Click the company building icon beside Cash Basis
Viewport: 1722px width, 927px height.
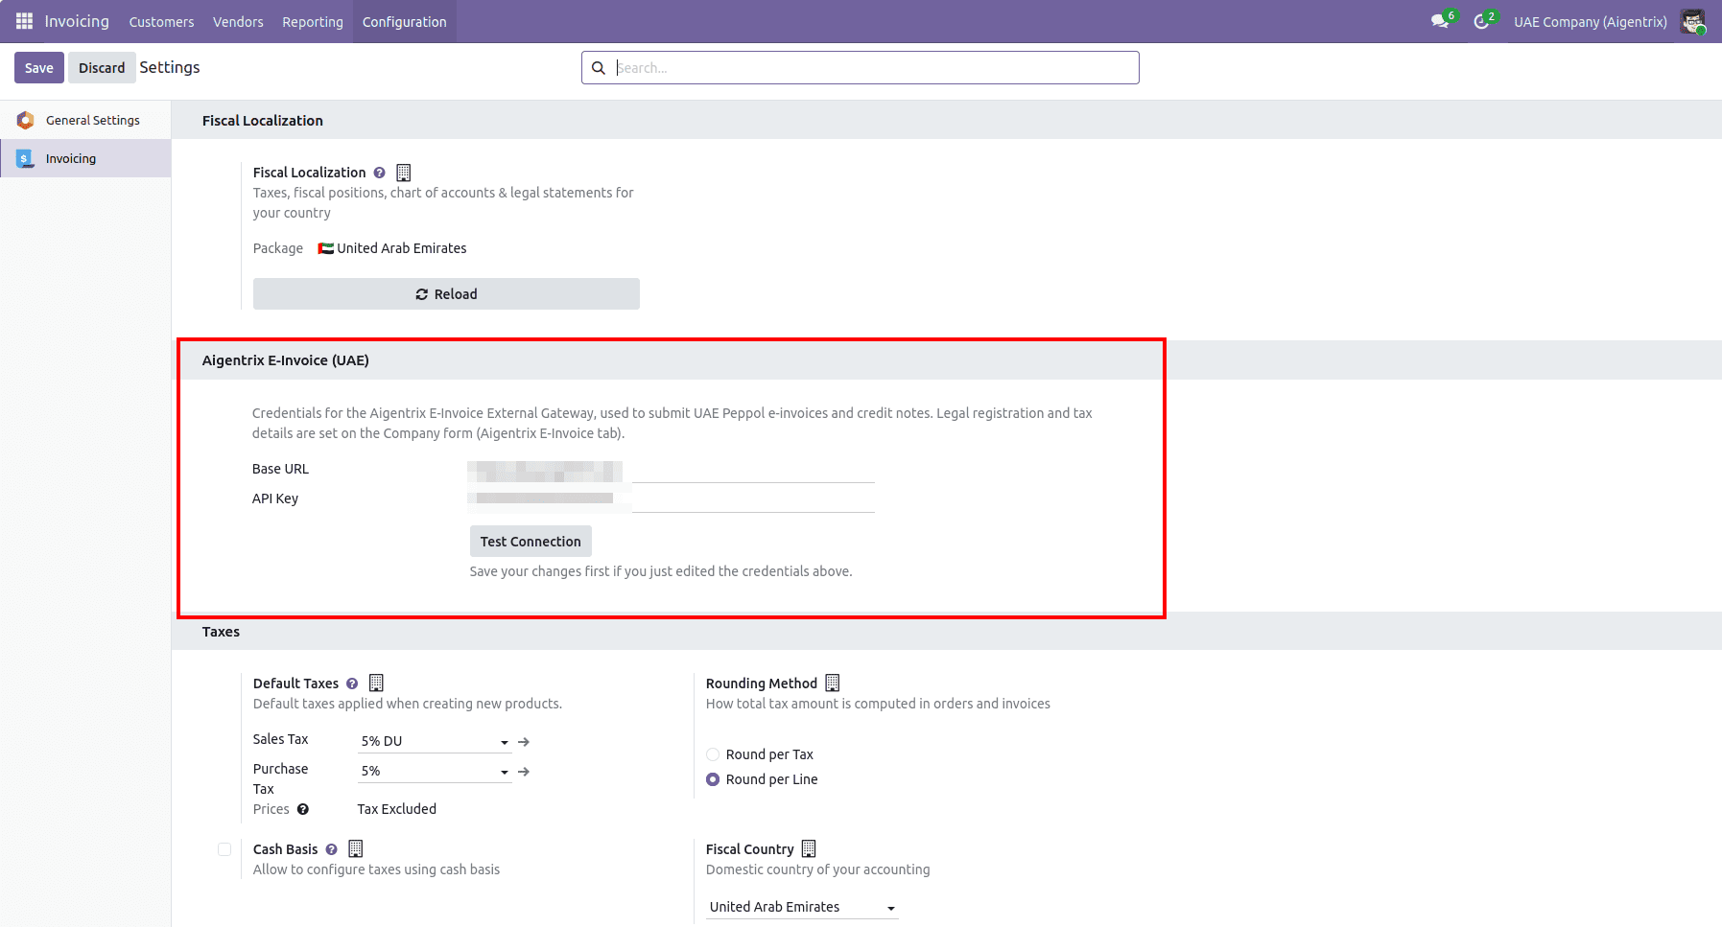[356, 849]
